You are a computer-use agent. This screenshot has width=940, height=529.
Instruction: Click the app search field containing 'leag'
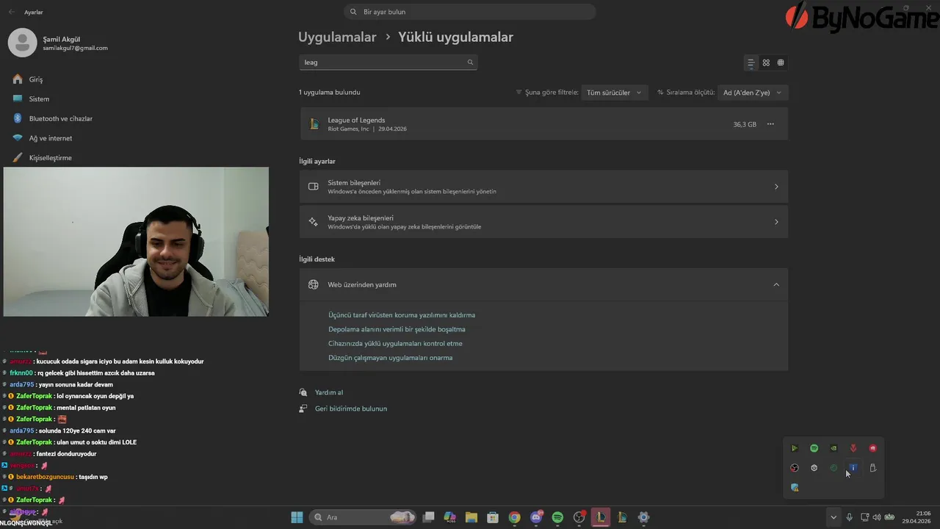(x=388, y=62)
